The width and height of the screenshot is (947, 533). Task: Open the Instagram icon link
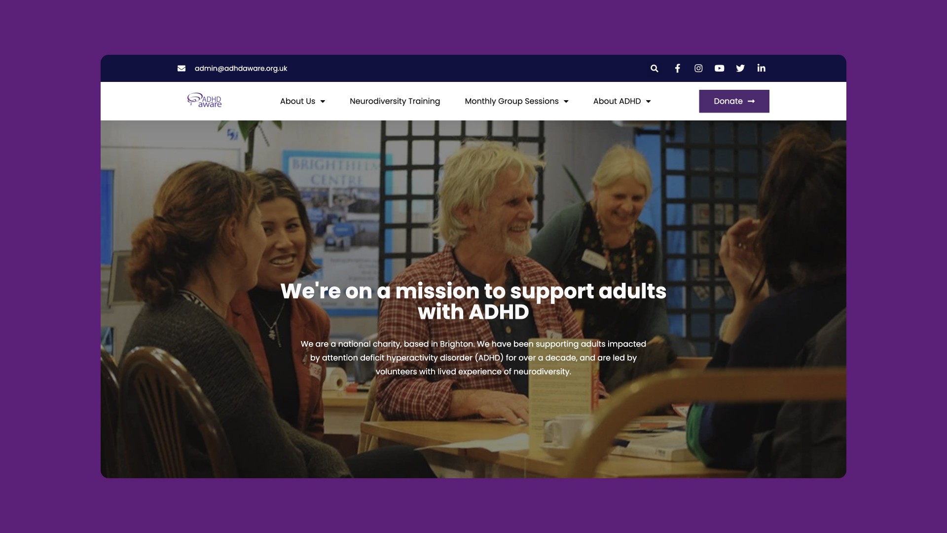[698, 69]
